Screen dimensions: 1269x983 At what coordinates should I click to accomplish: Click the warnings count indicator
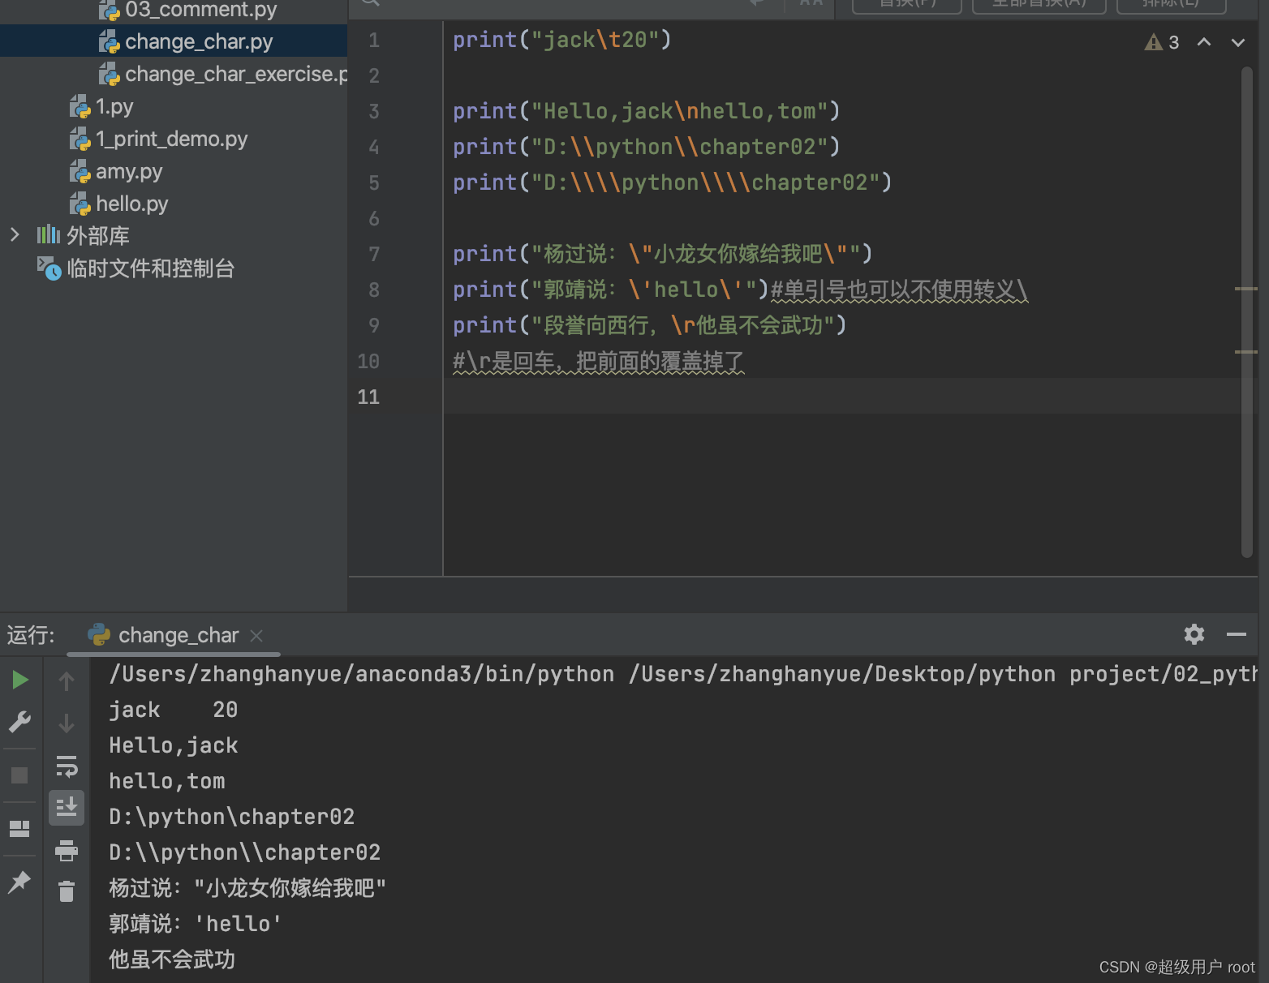(x=1161, y=42)
